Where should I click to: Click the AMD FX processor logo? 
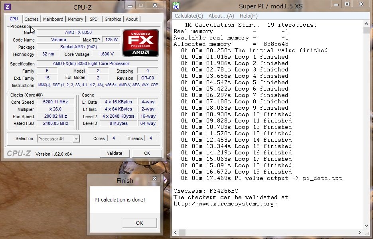click(140, 43)
